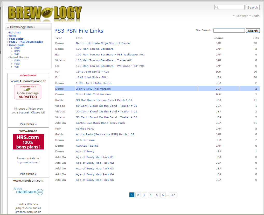This screenshot has height=215, width=264.
Task: Go to results page 2
Action: [138, 195]
